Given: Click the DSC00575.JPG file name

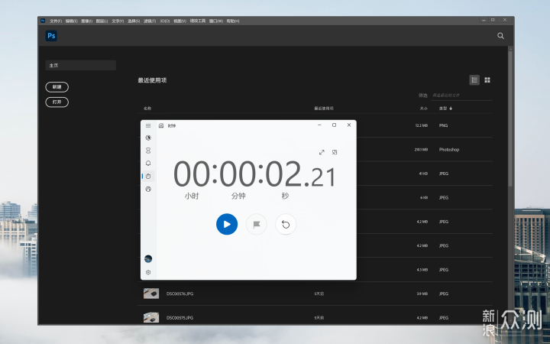Looking at the screenshot, I should coord(180,318).
